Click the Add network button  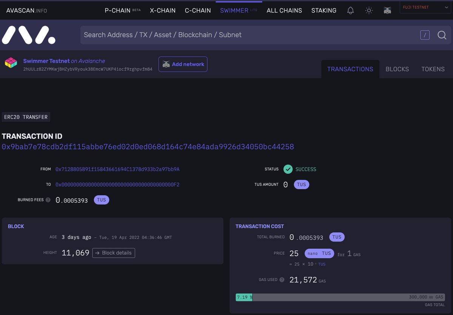tap(183, 64)
